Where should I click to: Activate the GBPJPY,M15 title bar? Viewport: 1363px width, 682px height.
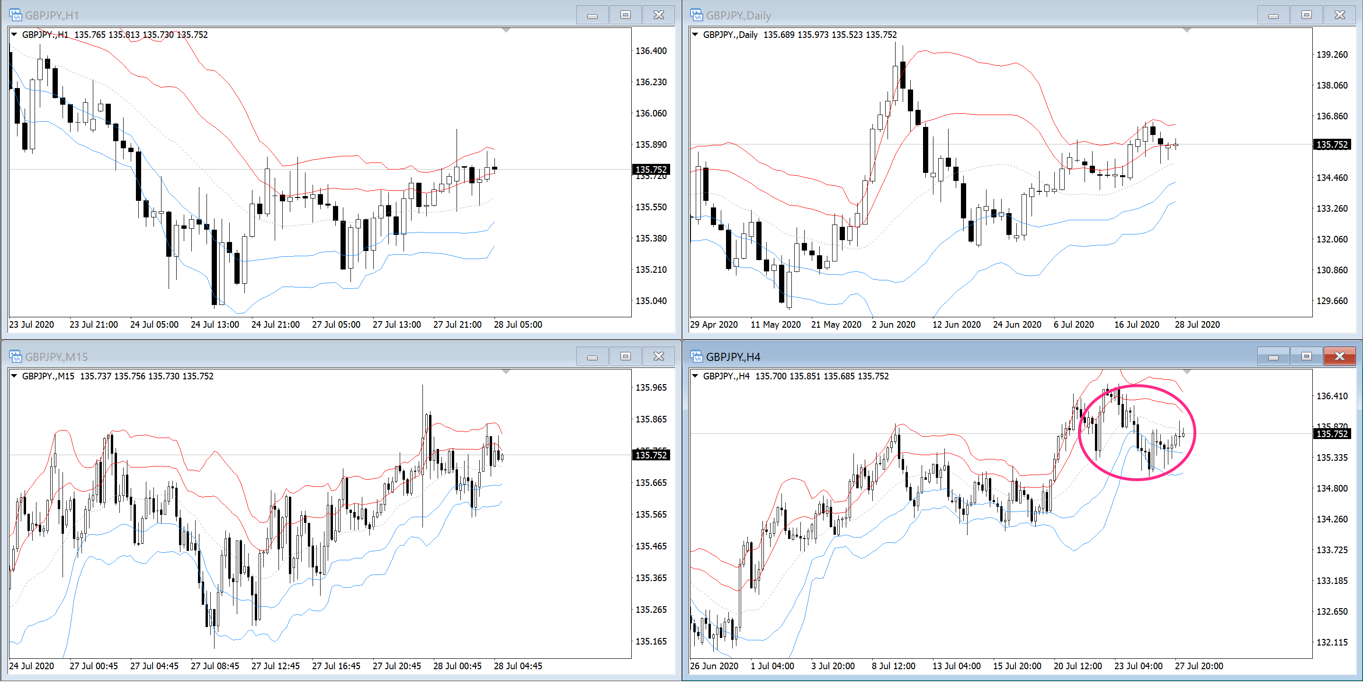pos(317,357)
